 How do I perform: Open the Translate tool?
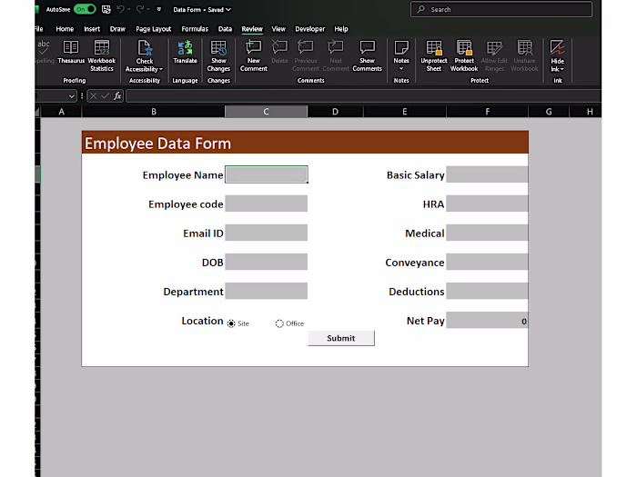point(185,52)
